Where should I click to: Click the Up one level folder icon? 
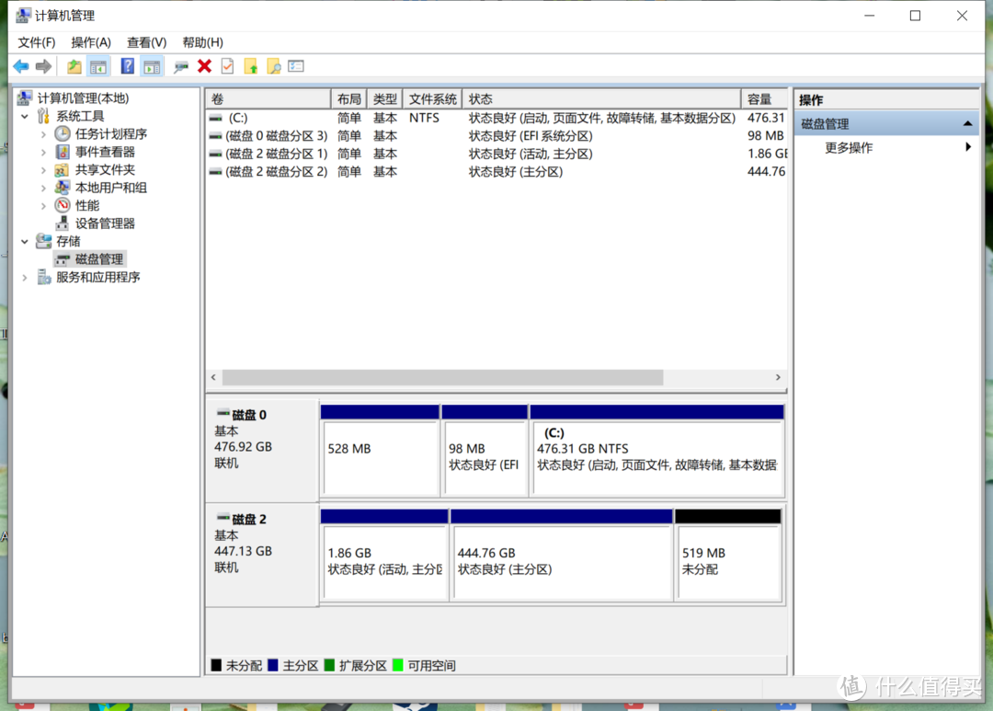[x=74, y=66]
